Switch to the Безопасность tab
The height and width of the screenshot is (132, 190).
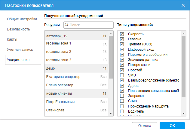tap(18, 29)
